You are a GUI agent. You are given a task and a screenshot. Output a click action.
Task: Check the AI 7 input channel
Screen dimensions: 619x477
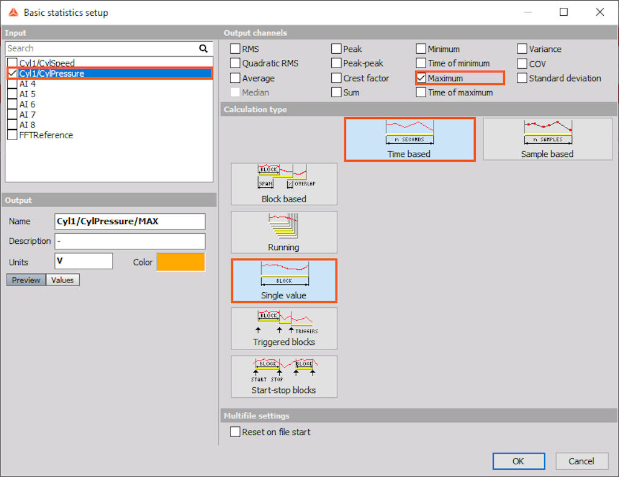click(13, 114)
